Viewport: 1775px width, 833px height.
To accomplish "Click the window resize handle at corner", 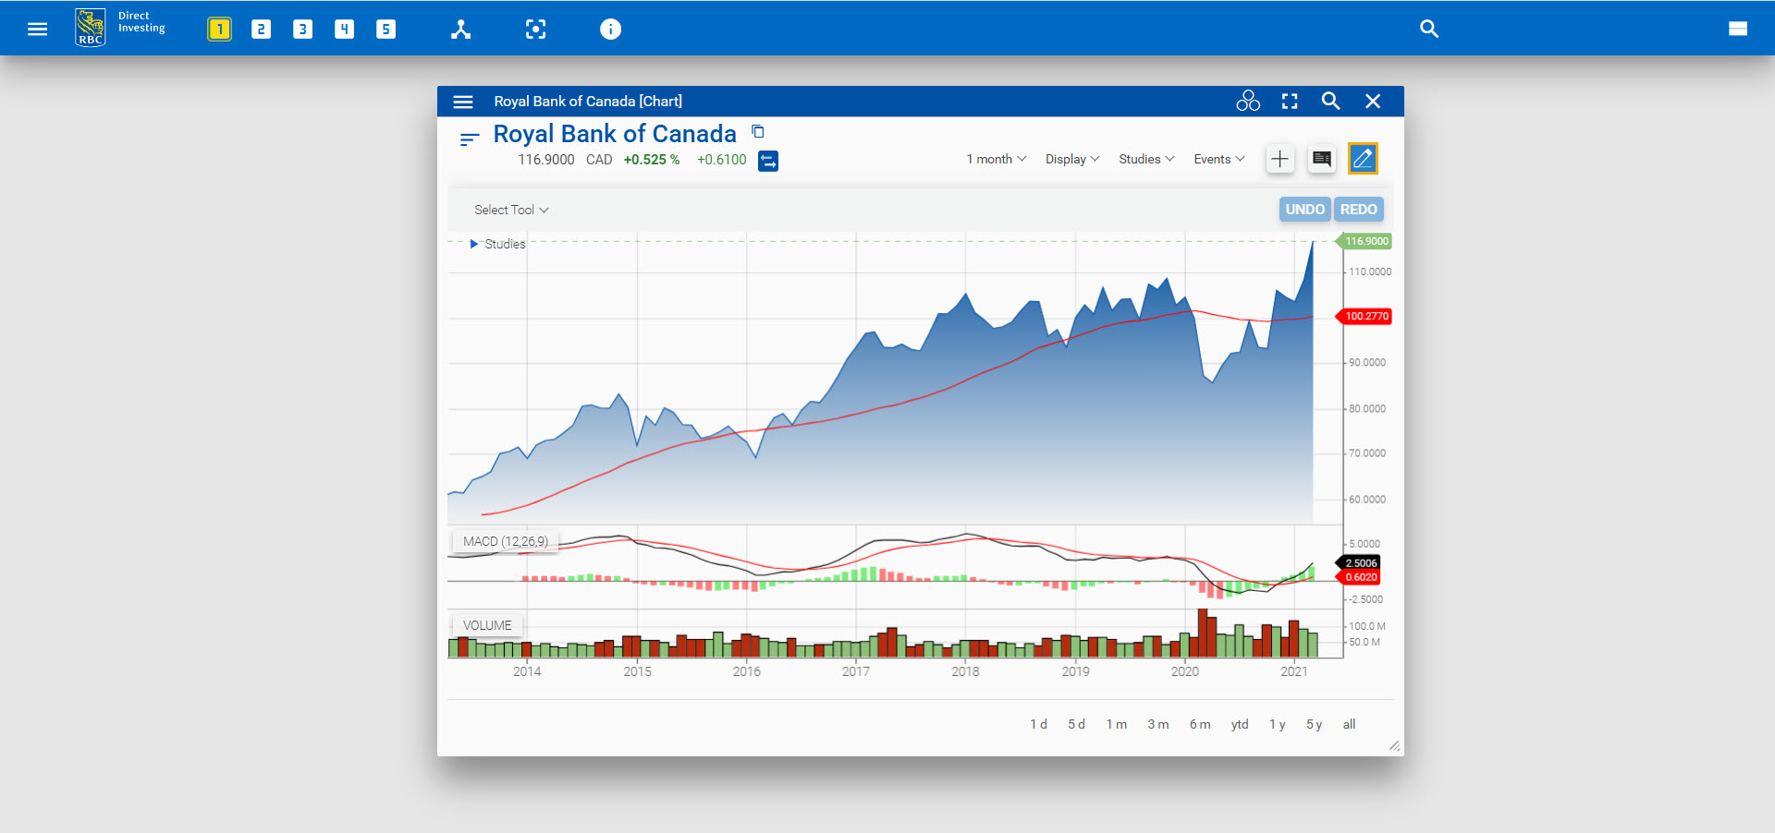I will pyautogui.click(x=1394, y=746).
